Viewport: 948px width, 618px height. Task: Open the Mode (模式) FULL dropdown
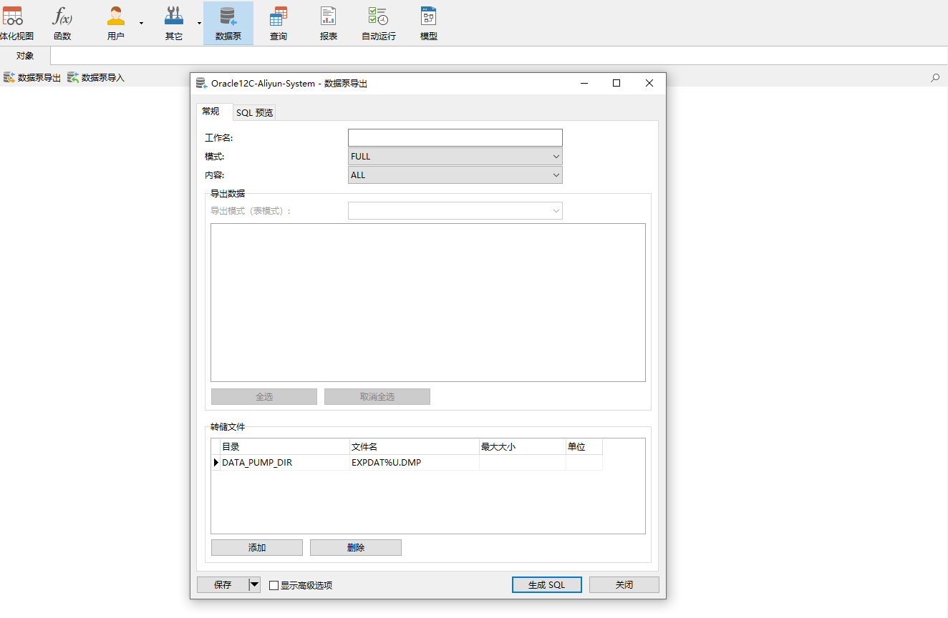455,156
